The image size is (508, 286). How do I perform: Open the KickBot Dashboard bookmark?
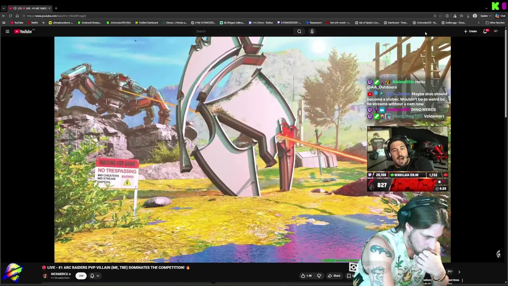click(146, 23)
